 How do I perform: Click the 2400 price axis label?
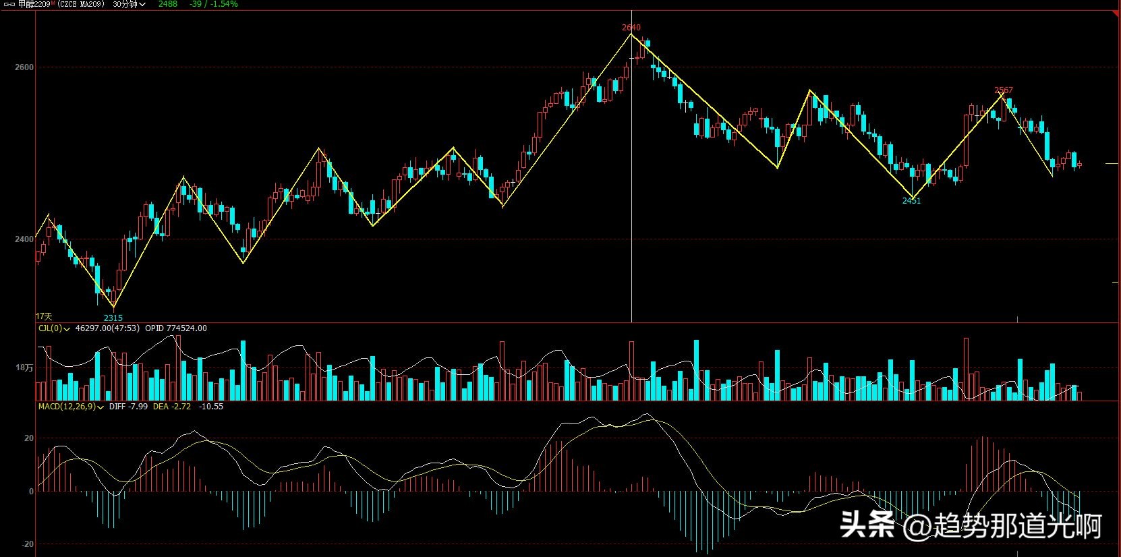tap(24, 239)
